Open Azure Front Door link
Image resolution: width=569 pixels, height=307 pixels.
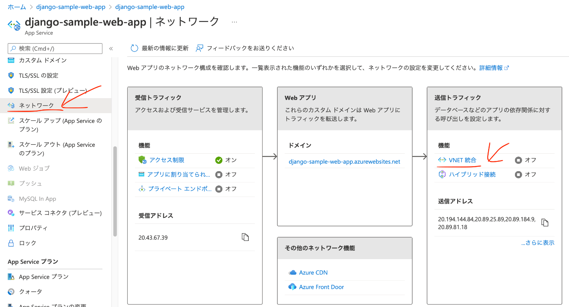click(x=321, y=287)
